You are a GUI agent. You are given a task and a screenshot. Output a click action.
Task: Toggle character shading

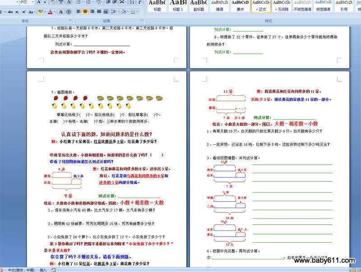(61, 12)
